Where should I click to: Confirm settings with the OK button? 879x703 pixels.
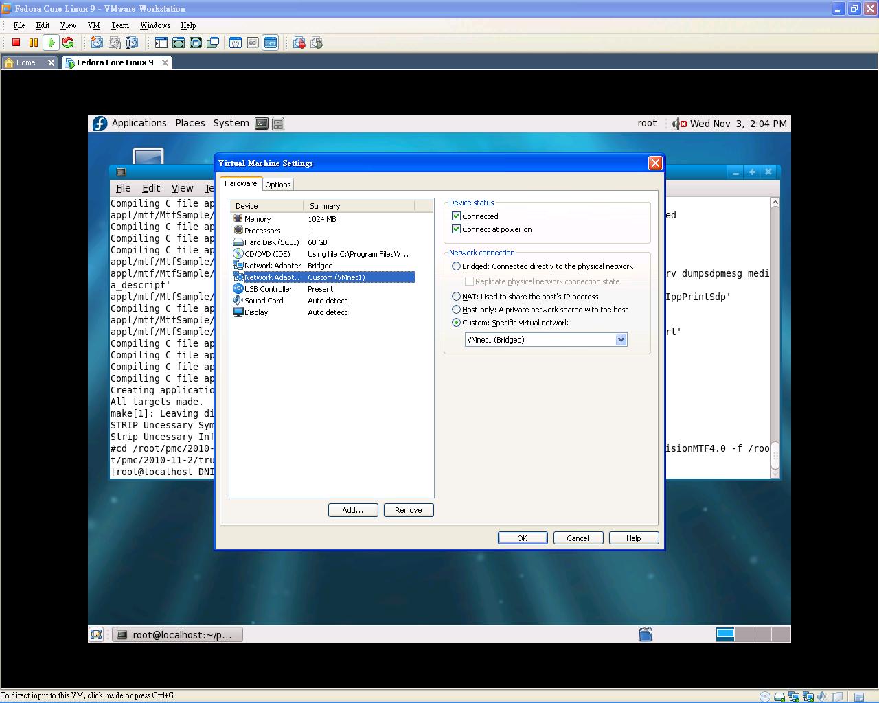523,538
